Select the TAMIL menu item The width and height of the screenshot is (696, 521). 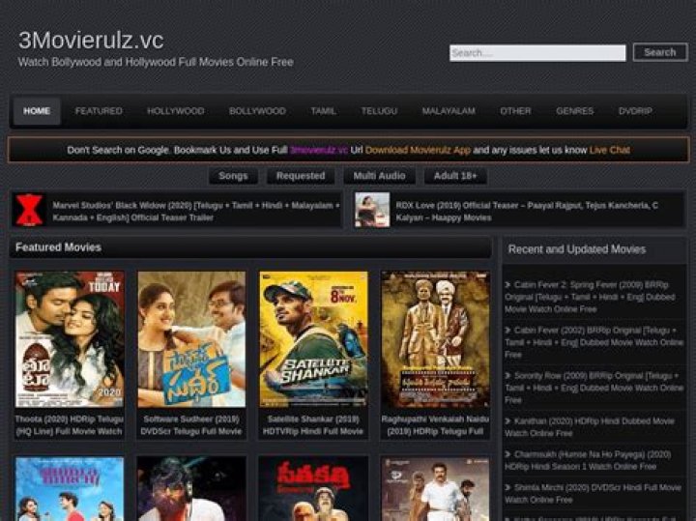(323, 111)
